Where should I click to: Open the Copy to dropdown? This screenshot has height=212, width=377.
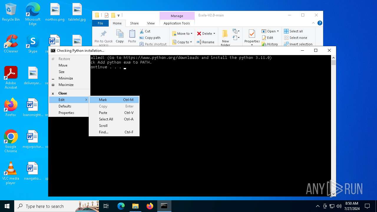click(x=182, y=42)
